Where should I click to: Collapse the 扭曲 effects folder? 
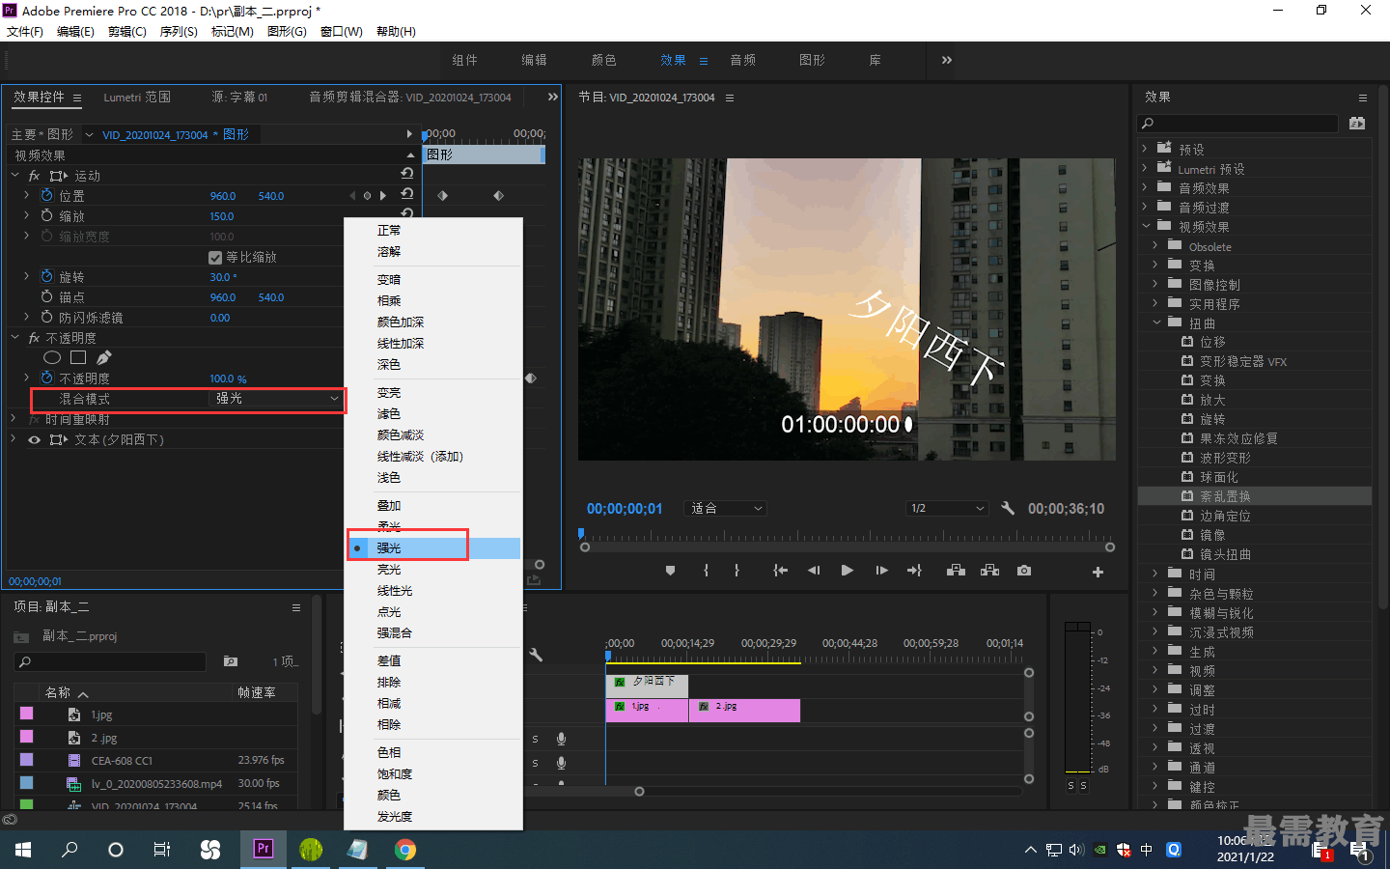pyautogui.click(x=1156, y=322)
